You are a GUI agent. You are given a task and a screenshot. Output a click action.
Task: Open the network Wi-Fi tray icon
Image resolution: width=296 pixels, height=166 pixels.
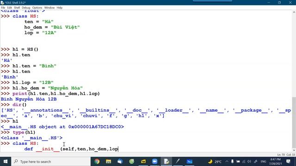point(244,161)
